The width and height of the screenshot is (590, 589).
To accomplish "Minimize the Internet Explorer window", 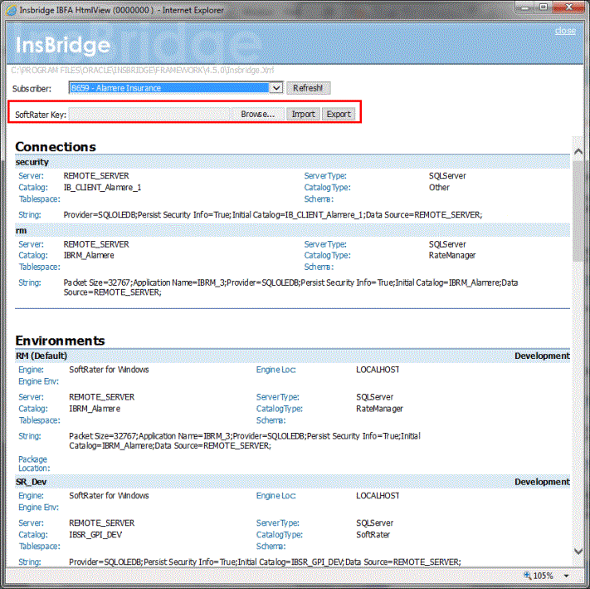I will [x=525, y=7].
